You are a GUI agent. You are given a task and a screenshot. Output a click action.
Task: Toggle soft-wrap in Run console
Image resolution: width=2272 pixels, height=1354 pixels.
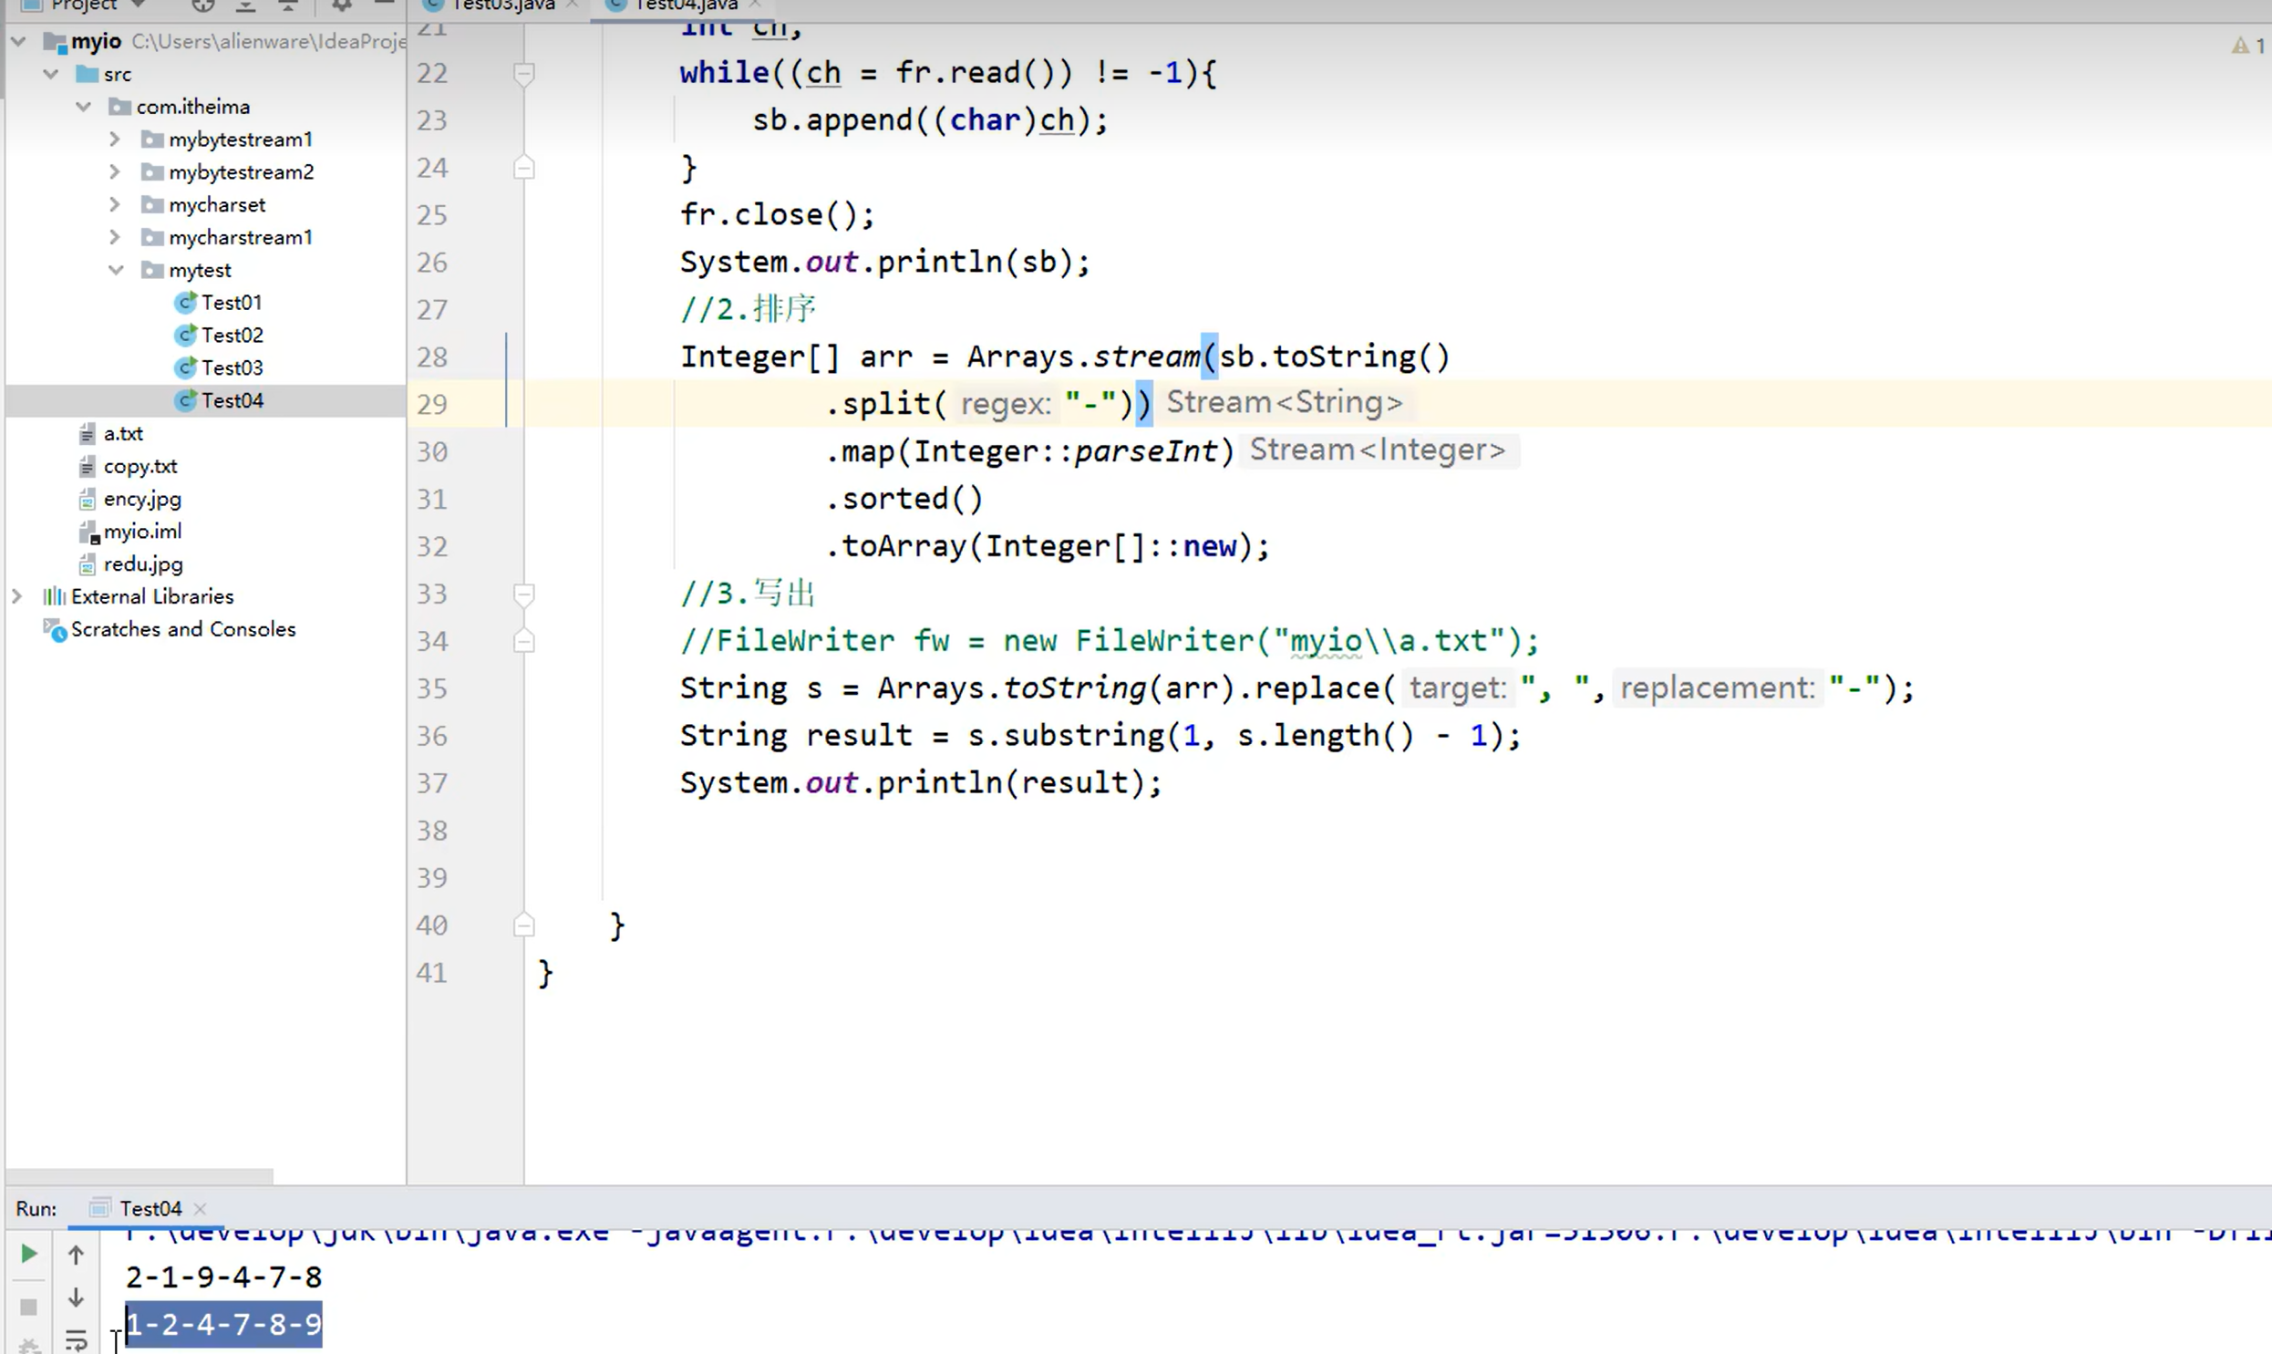click(x=76, y=1339)
